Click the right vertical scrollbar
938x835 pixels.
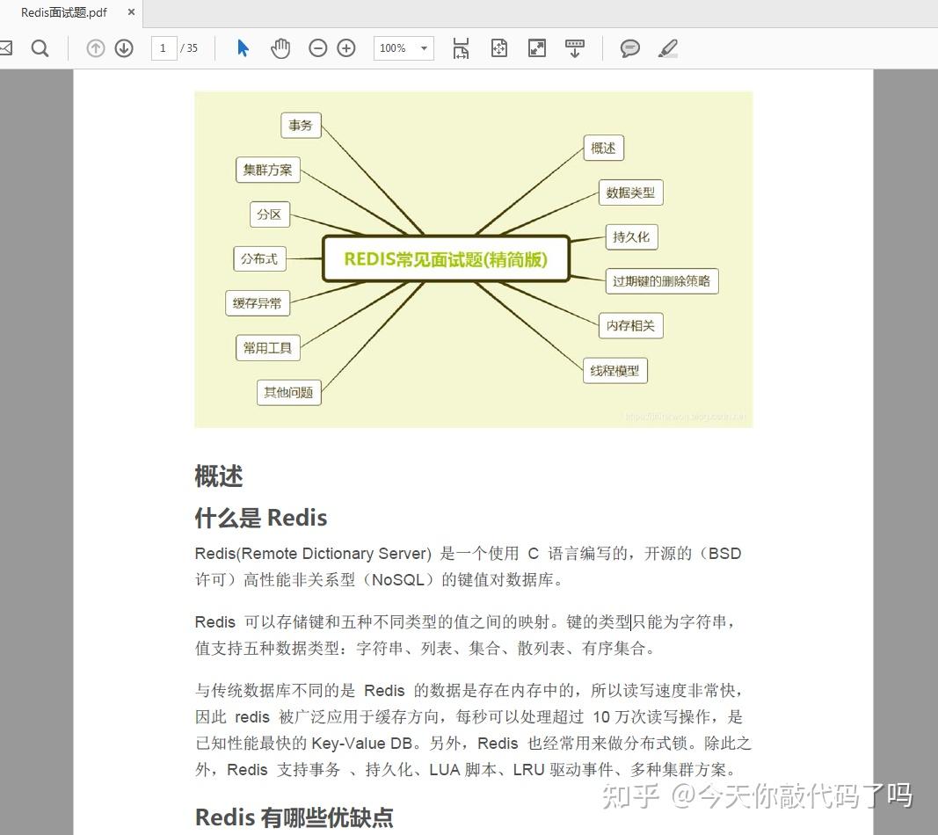coord(932,352)
